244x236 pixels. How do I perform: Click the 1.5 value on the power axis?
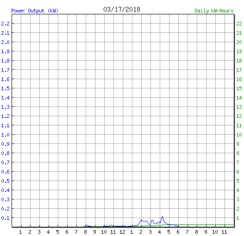click(5, 88)
